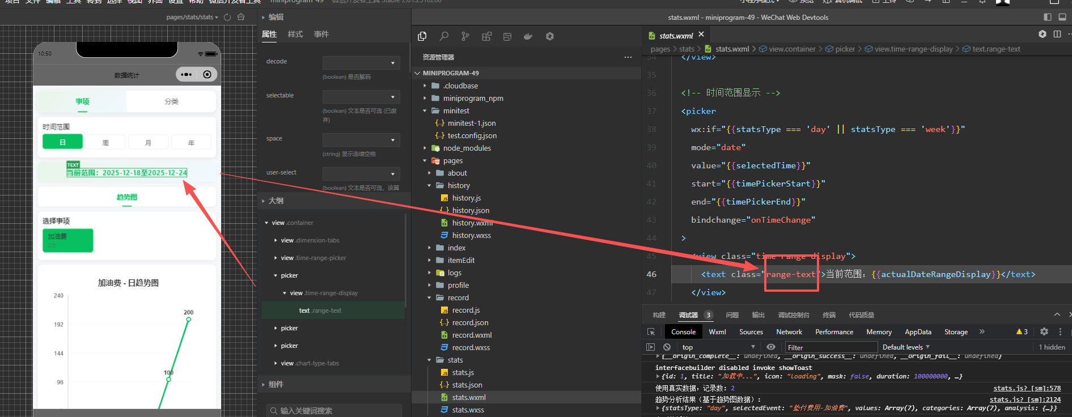The width and height of the screenshot is (1072, 417).
Task: Open the Source Control icon
Action: coord(465,36)
